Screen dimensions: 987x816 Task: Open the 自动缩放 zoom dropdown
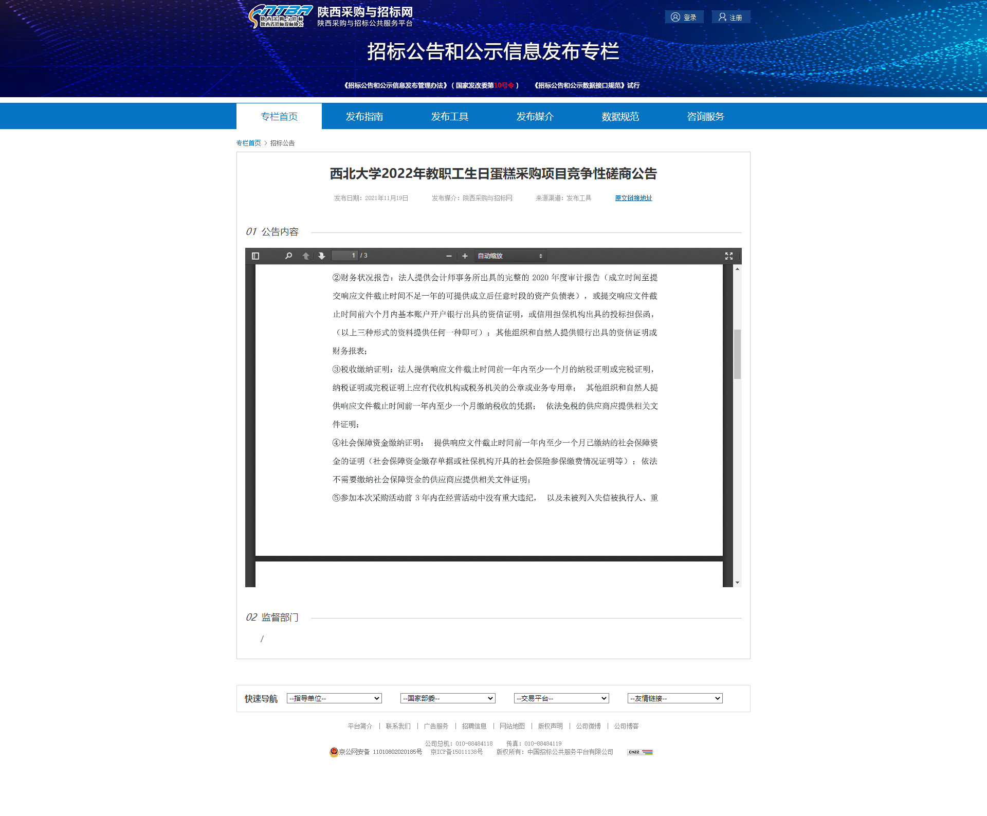click(509, 256)
